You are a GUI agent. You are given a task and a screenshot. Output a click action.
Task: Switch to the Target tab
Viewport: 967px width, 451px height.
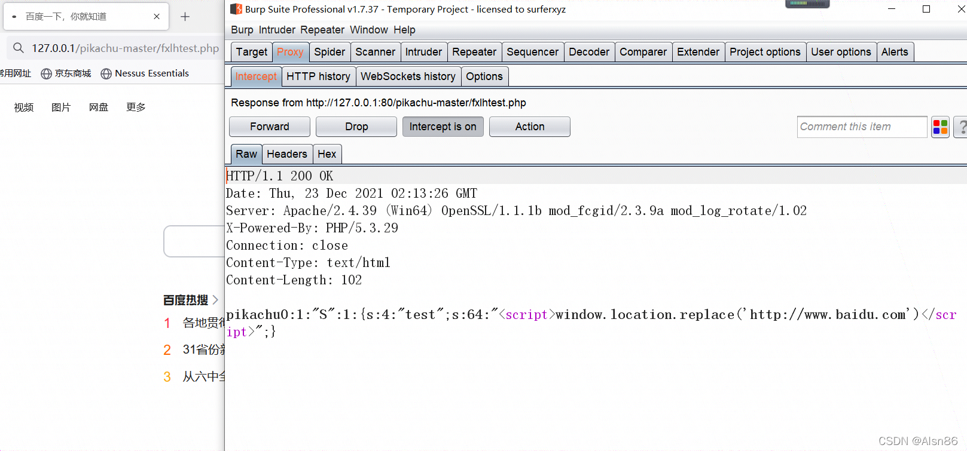click(252, 52)
